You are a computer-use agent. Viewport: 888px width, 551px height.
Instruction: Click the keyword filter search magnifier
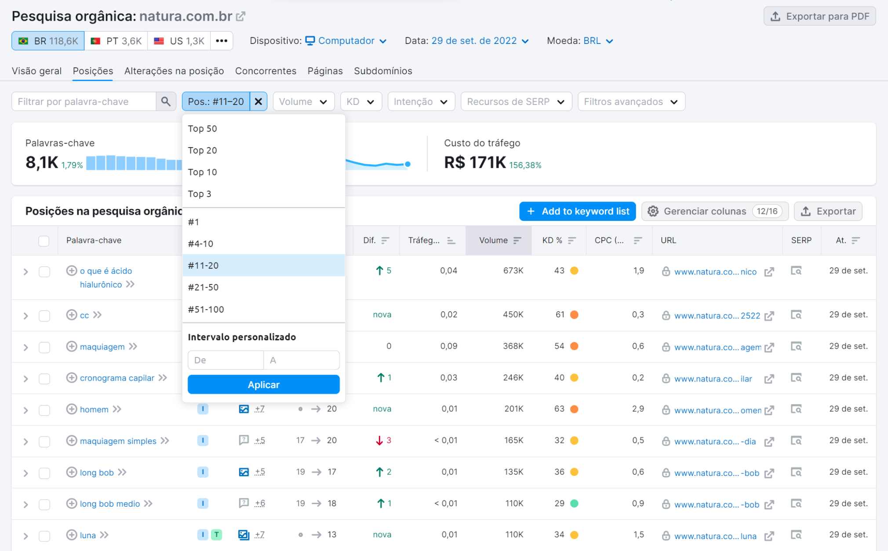coord(166,101)
